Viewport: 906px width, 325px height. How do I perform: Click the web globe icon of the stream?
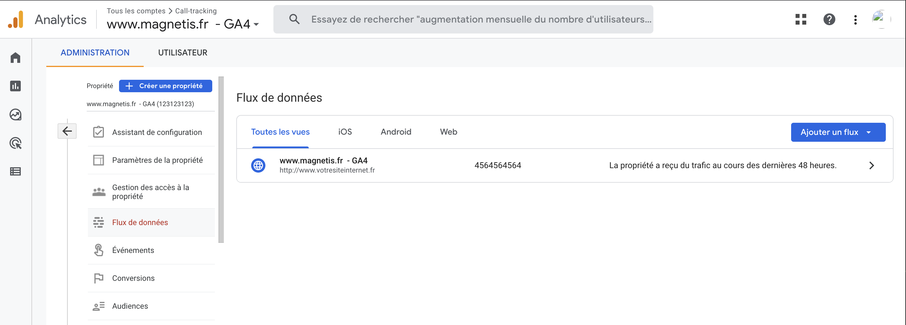(258, 165)
